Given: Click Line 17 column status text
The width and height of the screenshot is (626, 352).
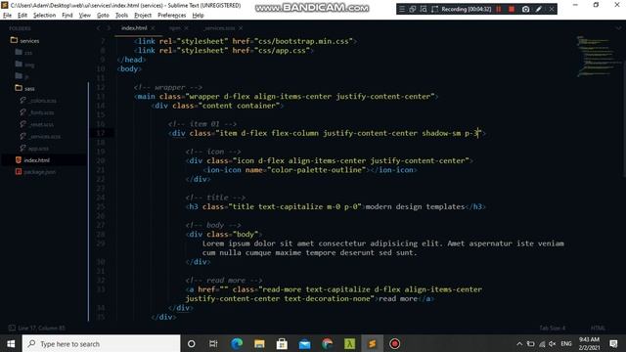Looking at the screenshot, I should click(x=41, y=329).
